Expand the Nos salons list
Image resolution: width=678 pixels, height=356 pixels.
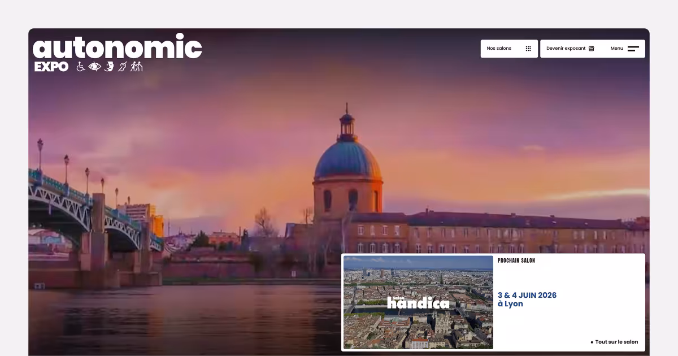pos(499,49)
